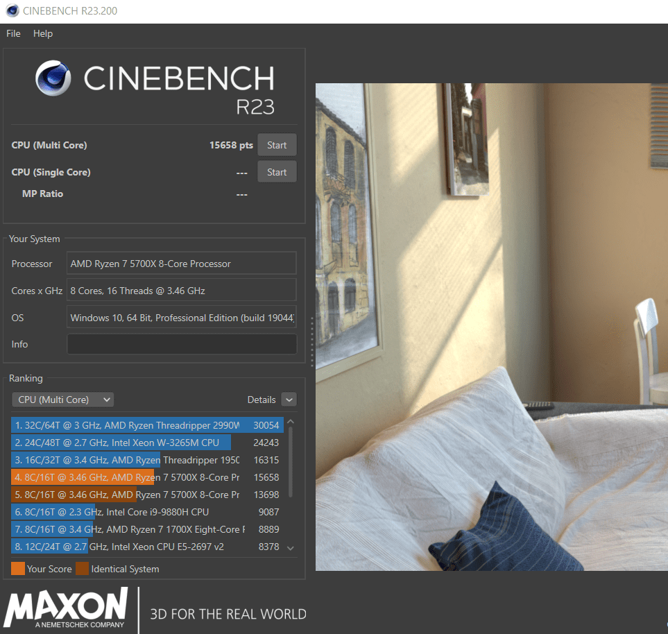
Task: Click the CPU (Multi Core) test label
Action: point(49,145)
